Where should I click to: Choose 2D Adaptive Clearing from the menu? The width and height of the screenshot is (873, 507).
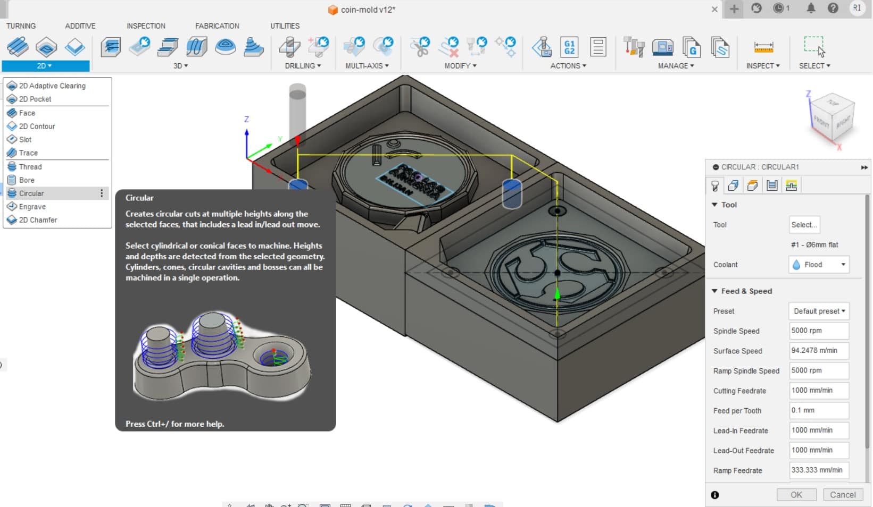[x=52, y=86]
